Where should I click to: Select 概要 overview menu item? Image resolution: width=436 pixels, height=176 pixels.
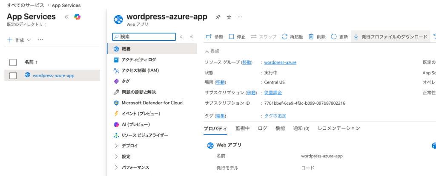pyautogui.click(x=152, y=49)
